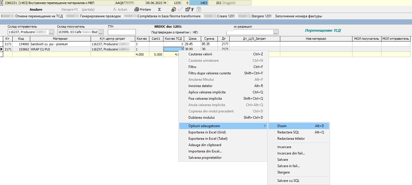Select Fixa valoarea implicita
Image resolution: width=412 pixels, height=185 pixels.
(x=224, y=99)
